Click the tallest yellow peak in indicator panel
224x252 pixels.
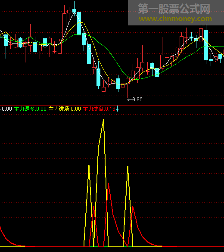pyautogui.click(x=103, y=120)
